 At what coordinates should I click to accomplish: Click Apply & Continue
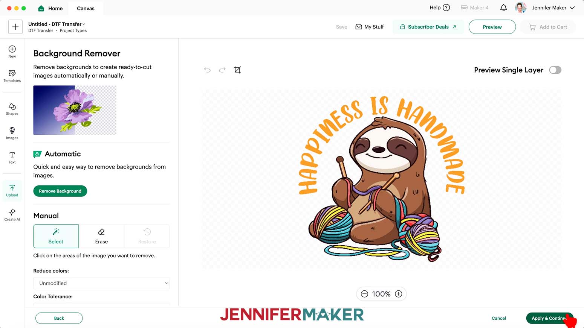[549, 318]
